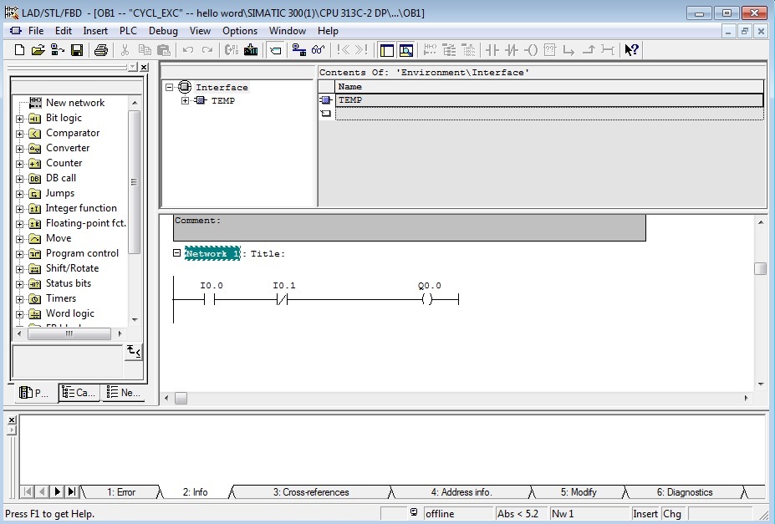The width and height of the screenshot is (775, 524).
Task: Insert a normally open contact from toolbar
Action: pos(492,50)
